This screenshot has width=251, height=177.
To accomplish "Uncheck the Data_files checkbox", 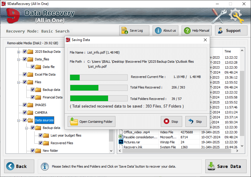I will point(25,59).
